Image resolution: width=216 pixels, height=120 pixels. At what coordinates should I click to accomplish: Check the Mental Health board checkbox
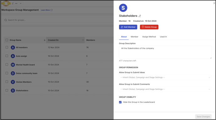coord(7,64)
